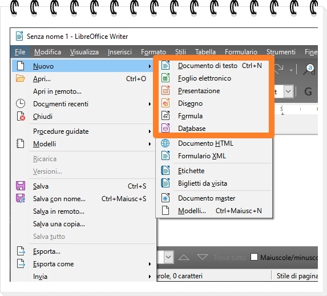Open the Formulario menu
Image resolution: width=327 pixels, height=296 pixels.
click(241, 52)
